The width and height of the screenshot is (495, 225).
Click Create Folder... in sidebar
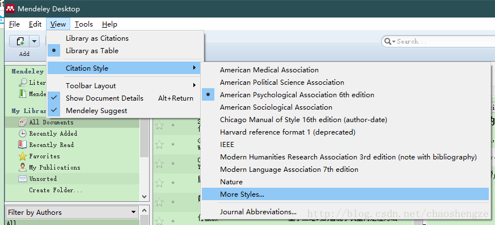pyautogui.click(x=56, y=190)
